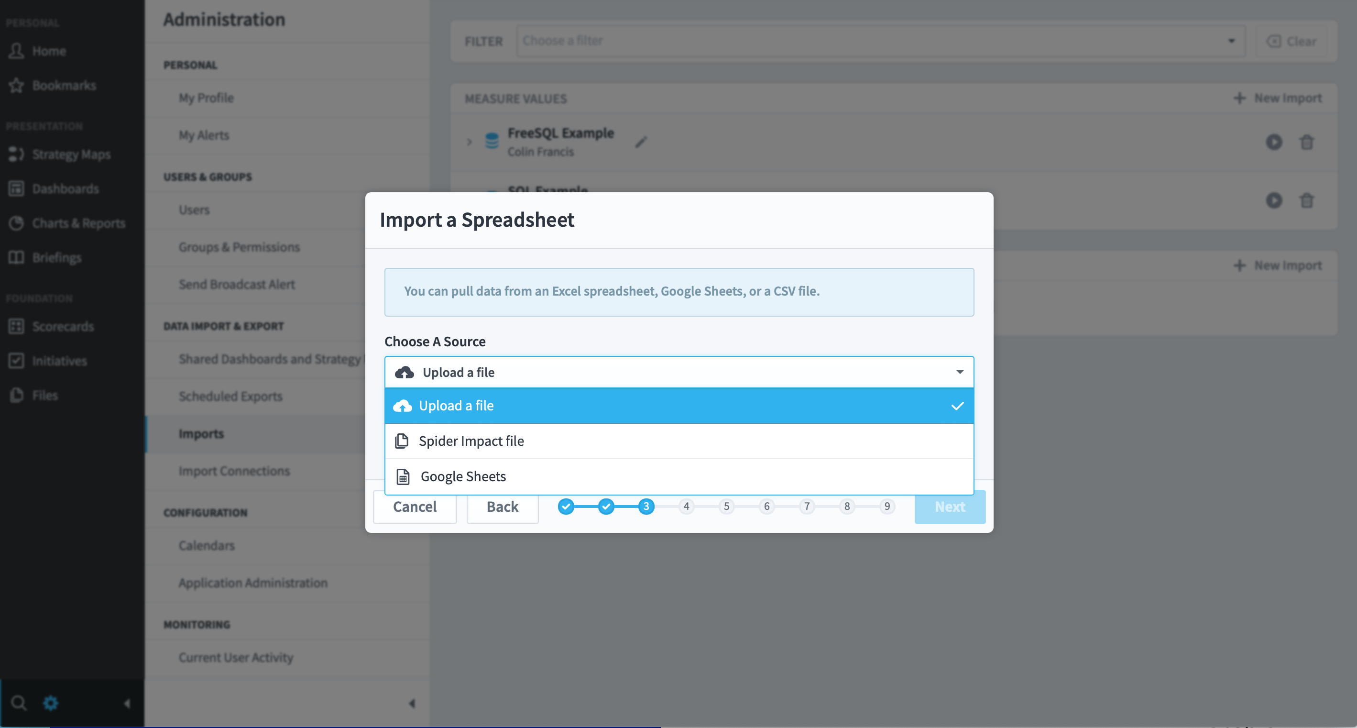Click the Clear button's icon
Image resolution: width=1357 pixels, height=728 pixels.
point(1273,41)
